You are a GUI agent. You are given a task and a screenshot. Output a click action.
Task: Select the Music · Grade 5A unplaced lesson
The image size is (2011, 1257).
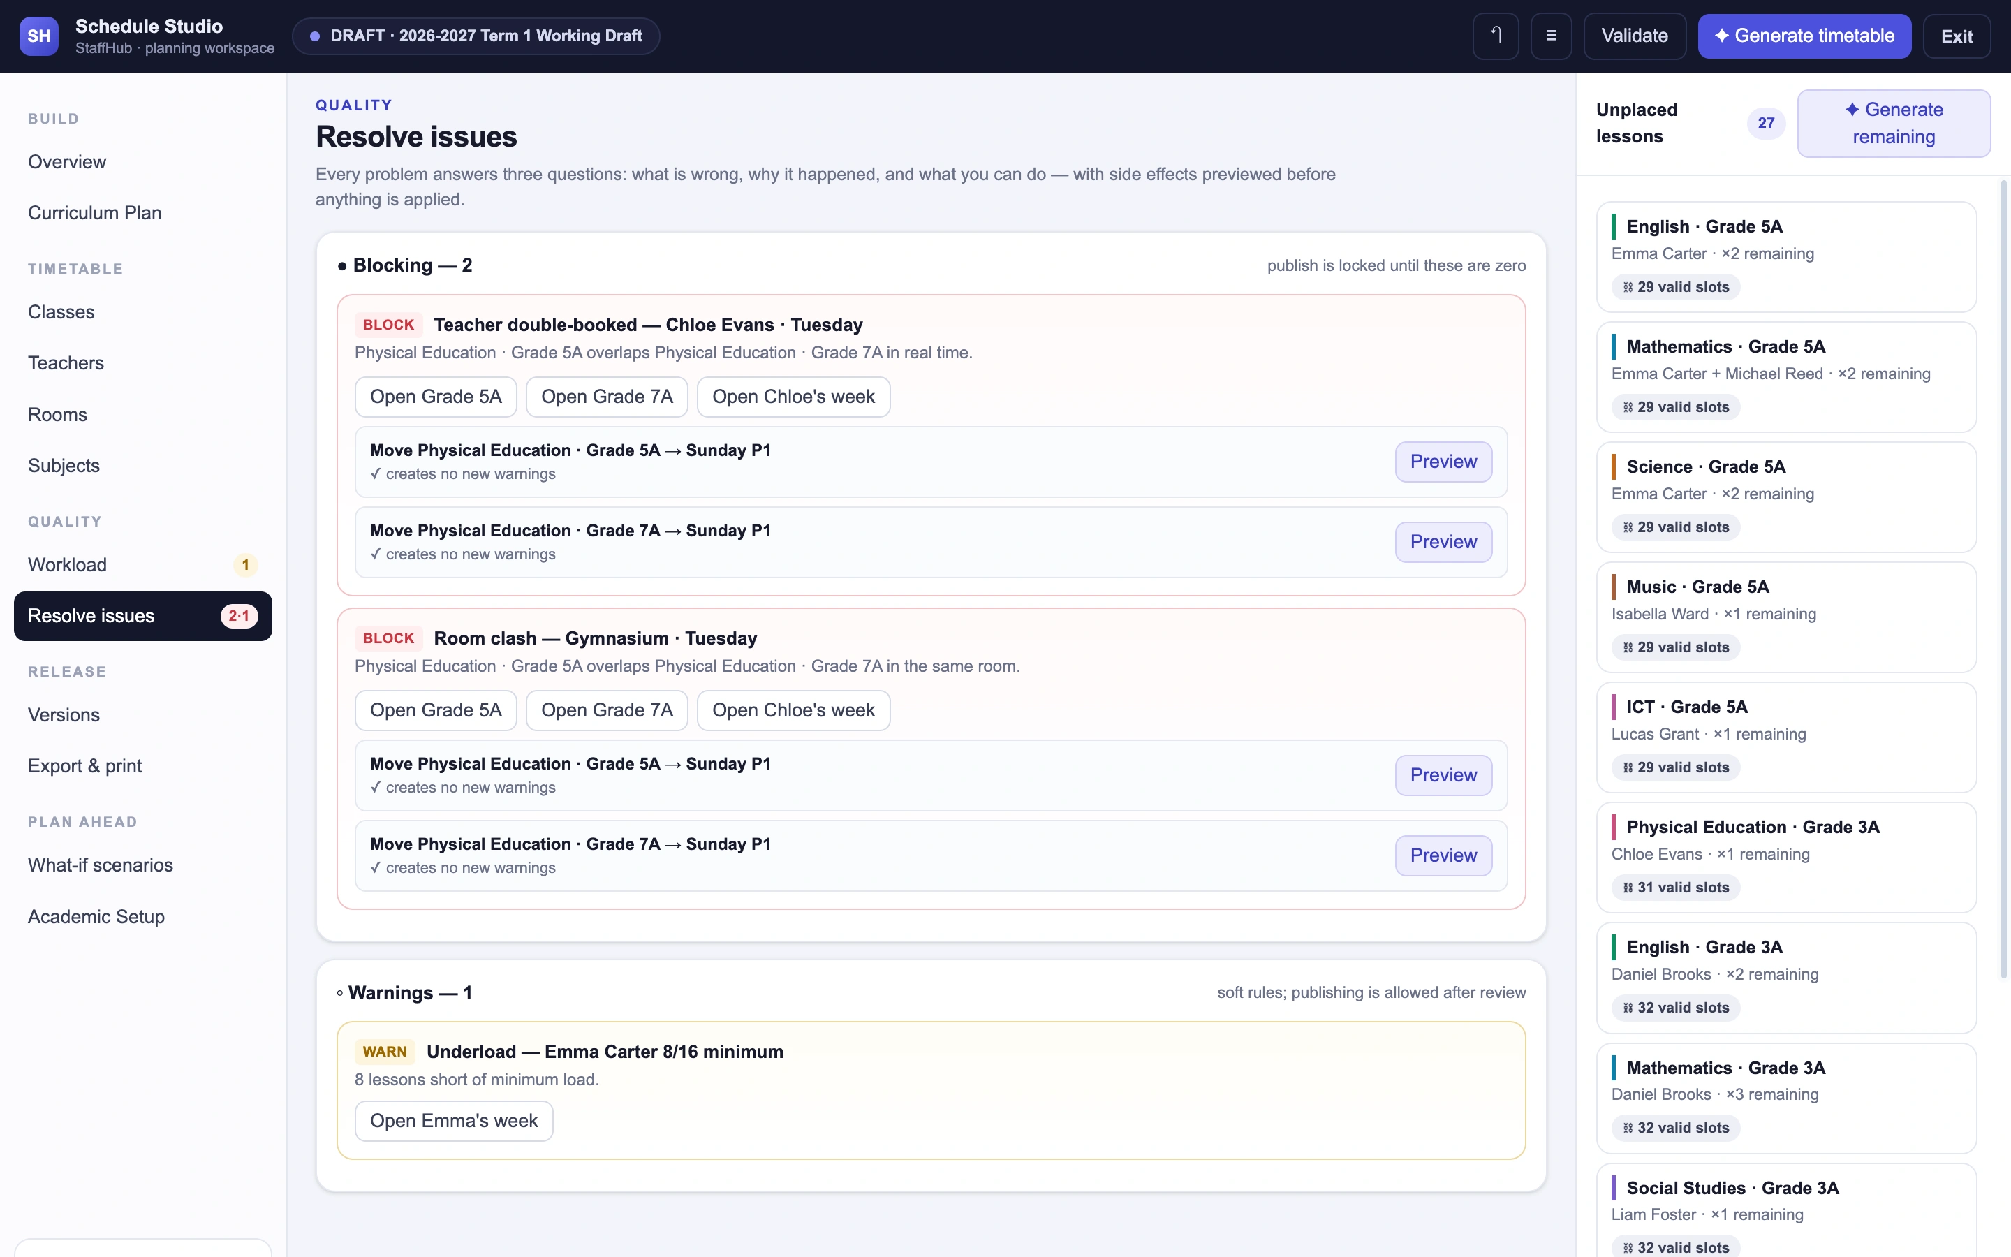(x=1785, y=617)
